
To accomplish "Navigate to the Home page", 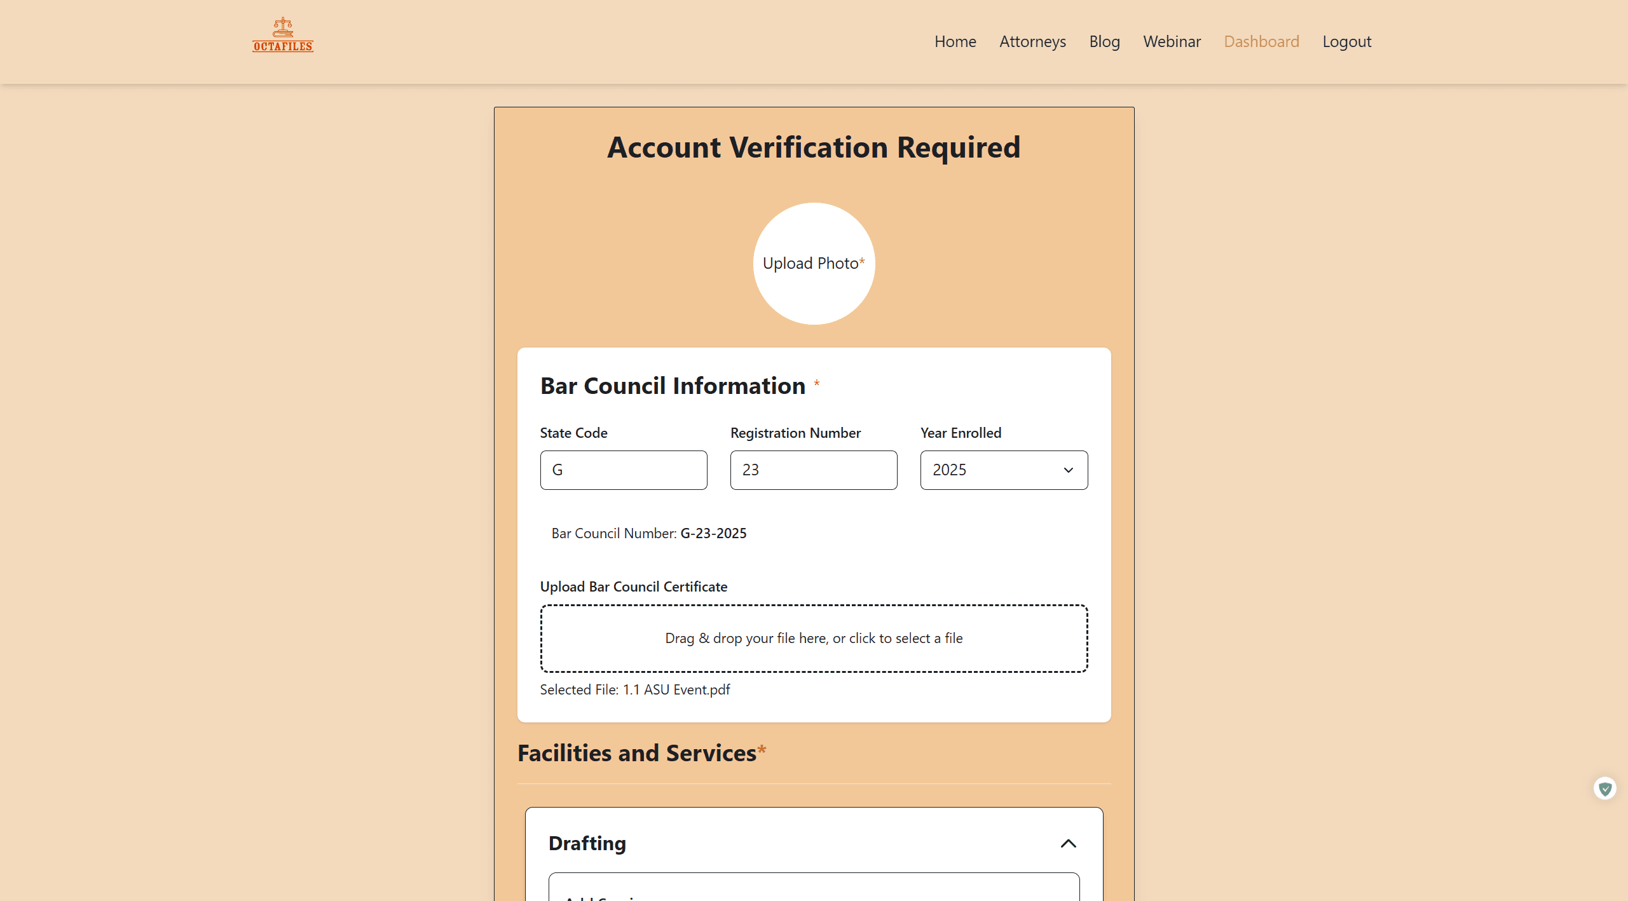I will (955, 41).
